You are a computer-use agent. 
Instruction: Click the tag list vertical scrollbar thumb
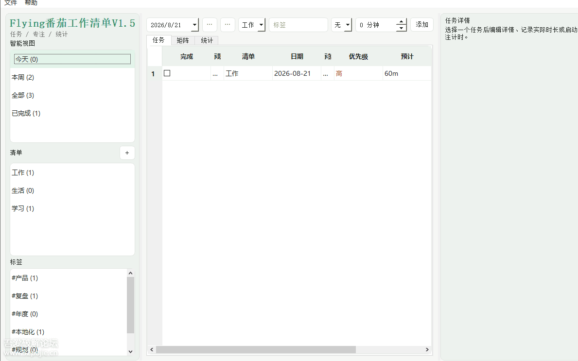coord(130,305)
